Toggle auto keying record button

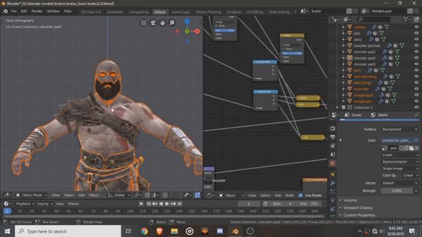(140, 203)
